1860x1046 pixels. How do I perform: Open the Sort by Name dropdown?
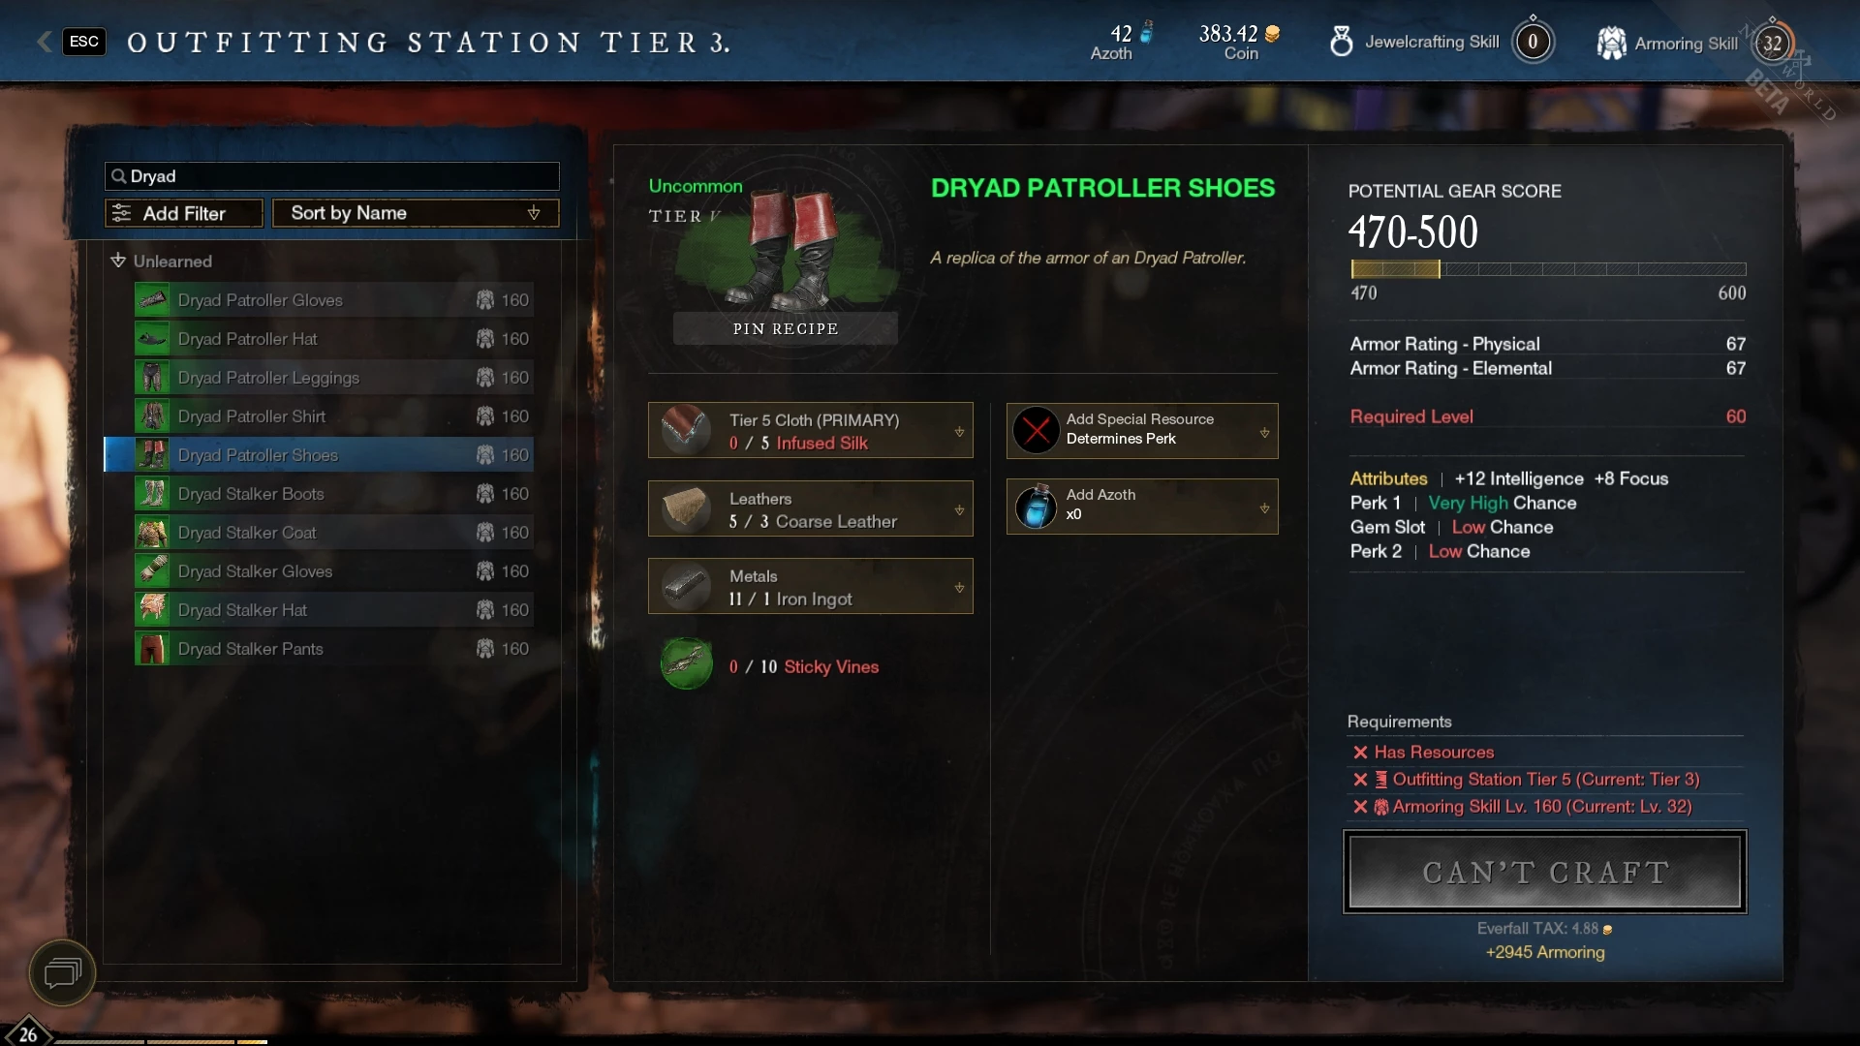(416, 213)
